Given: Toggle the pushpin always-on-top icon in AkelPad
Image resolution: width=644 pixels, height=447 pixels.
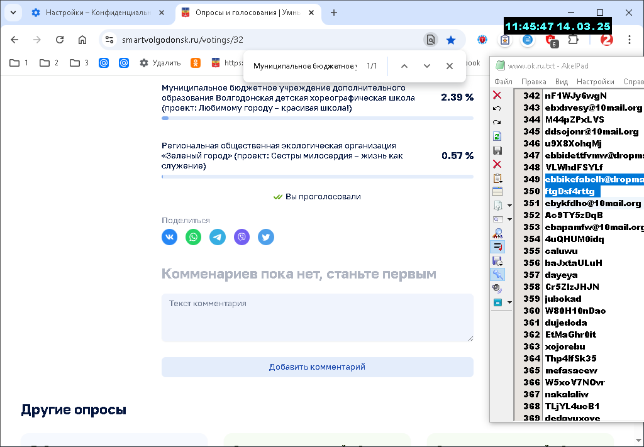Looking at the screenshot, I should coord(497,275).
